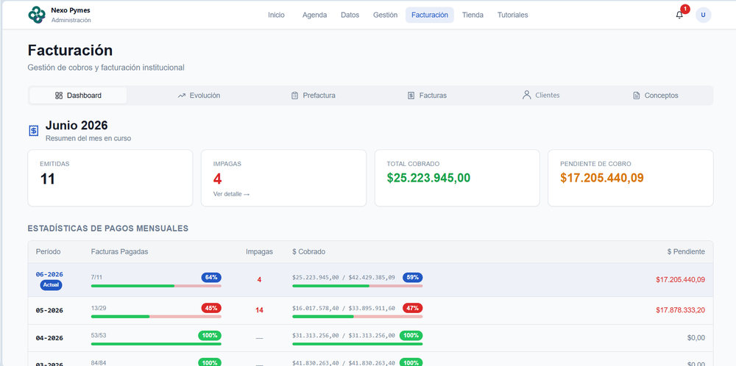Click the pending amount $17.878.333,20
The width and height of the screenshot is (736, 366).
coord(680,310)
